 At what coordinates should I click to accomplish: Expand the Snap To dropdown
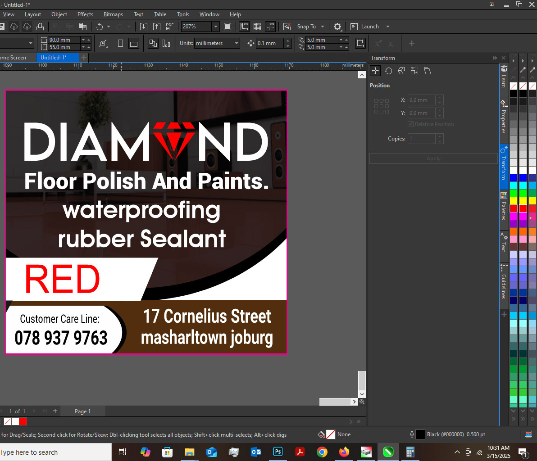click(x=323, y=27)
